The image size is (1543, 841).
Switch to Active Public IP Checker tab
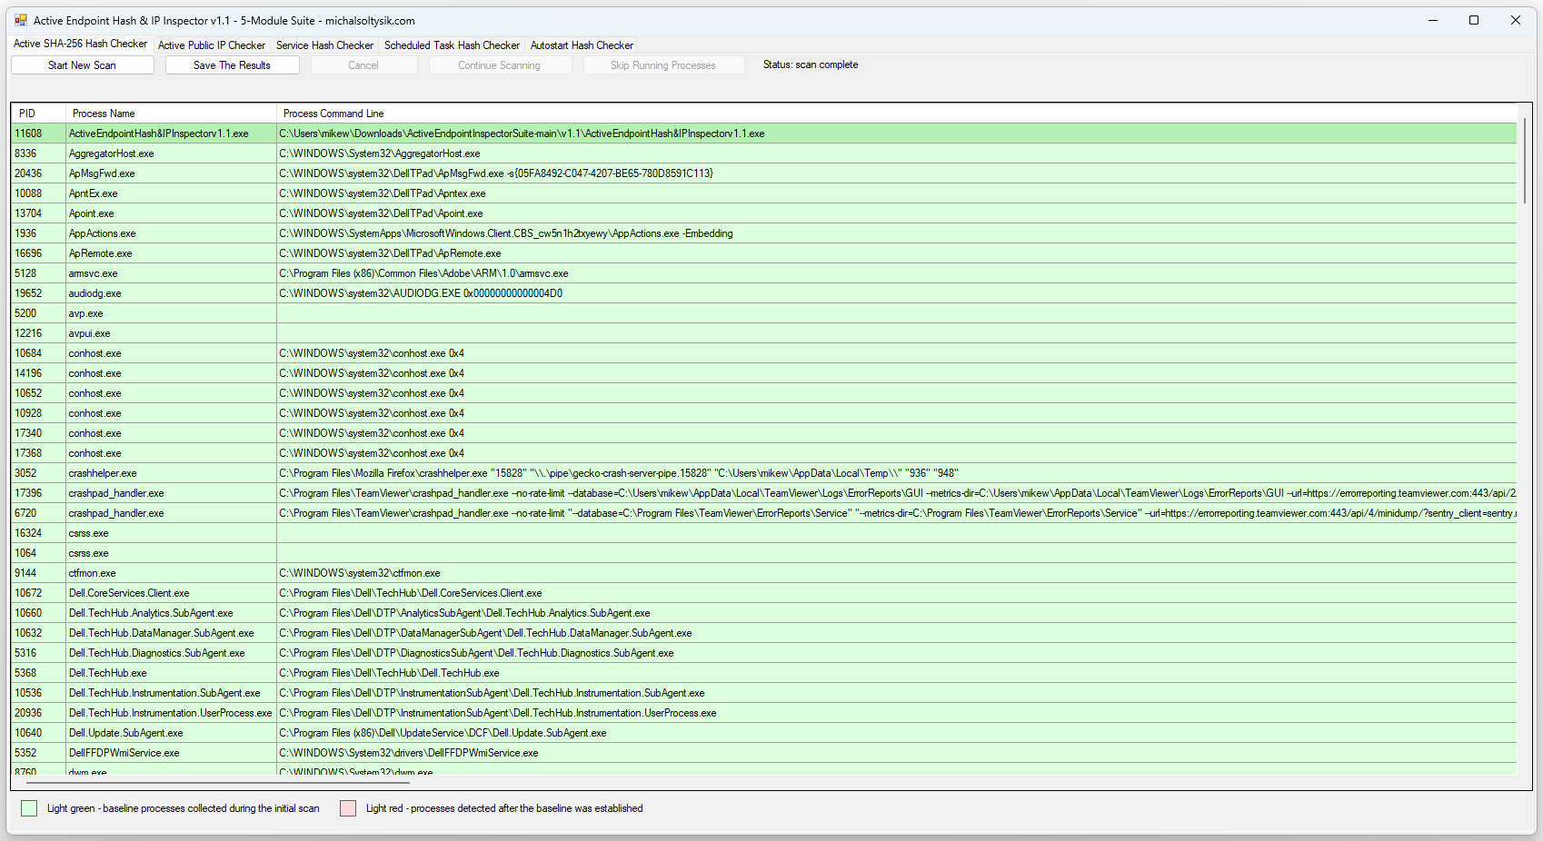(211, 45)
